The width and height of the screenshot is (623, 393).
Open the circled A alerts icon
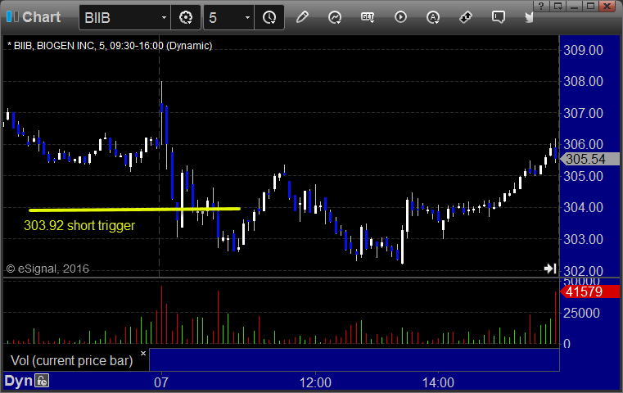pyautogui.click(x=433, y=17)
